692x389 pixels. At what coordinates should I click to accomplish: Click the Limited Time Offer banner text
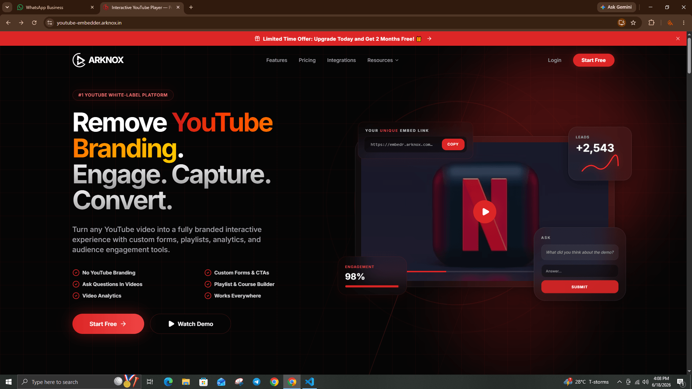coord(338,39)
